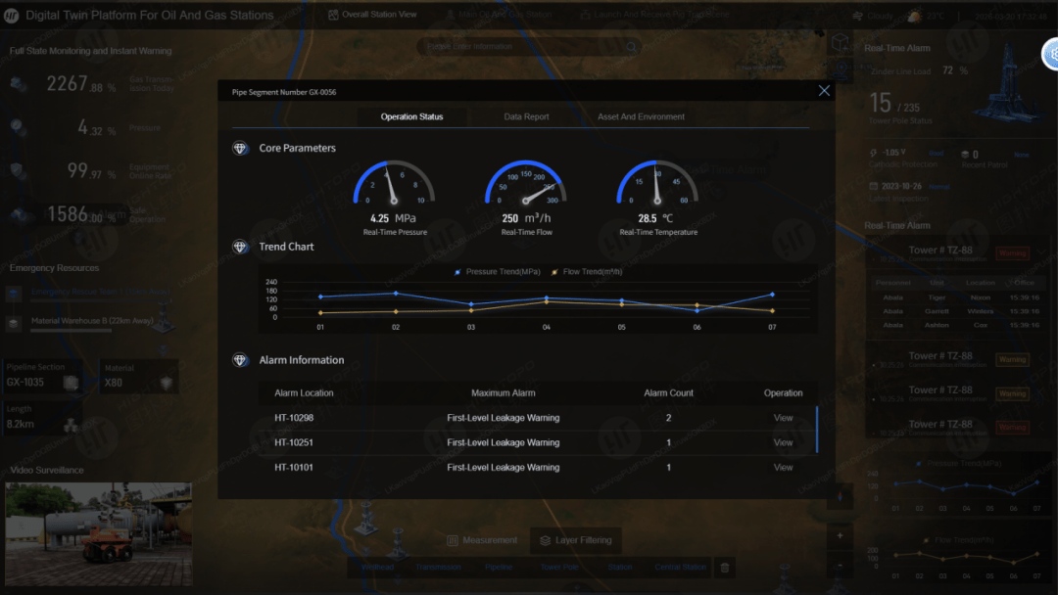
Task: Open the video surveillance thumbnail
Action: [x=99, y=533]
